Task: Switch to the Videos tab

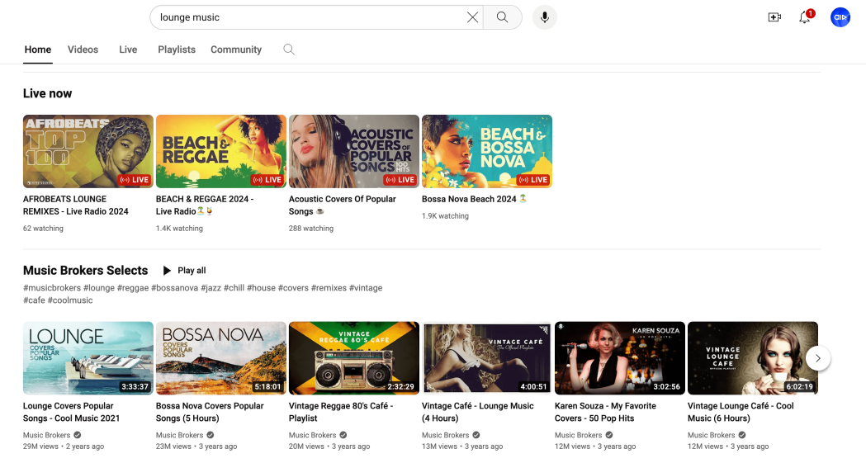Action: [x=83, y=50]
